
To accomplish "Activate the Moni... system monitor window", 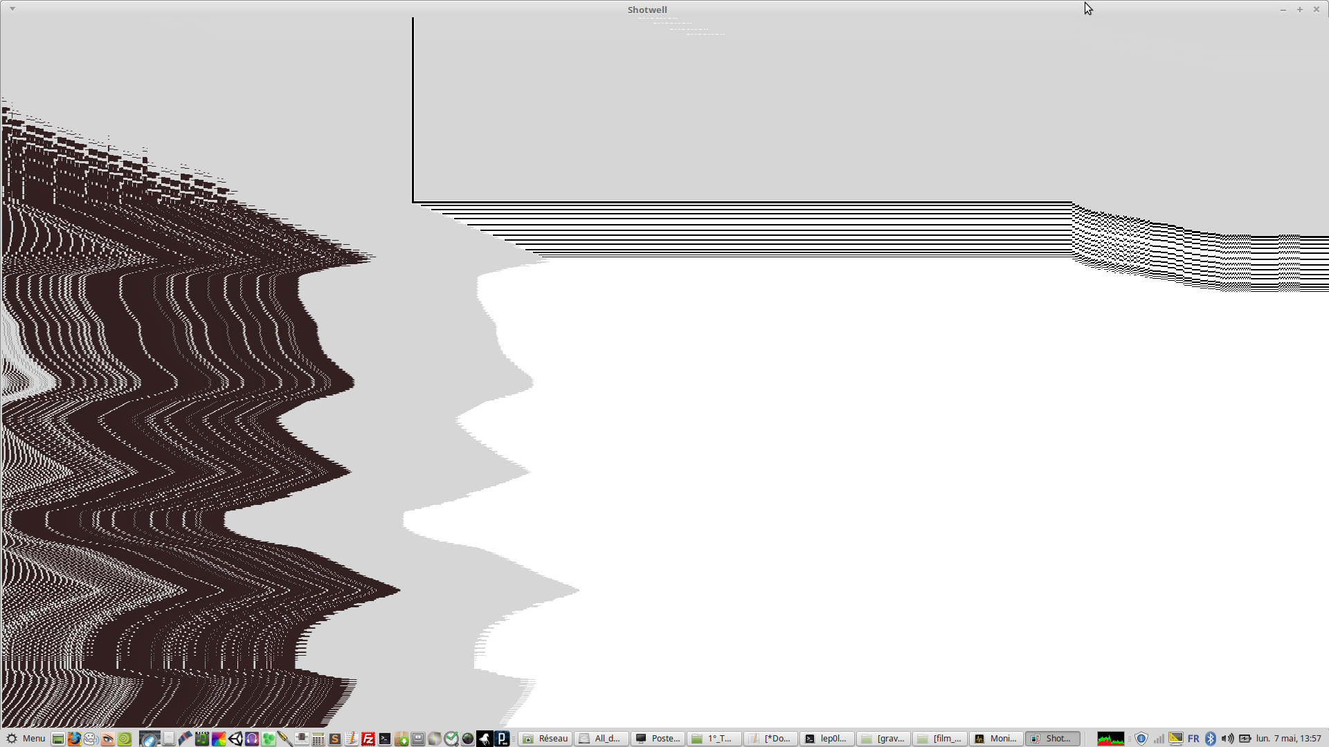I will point(996,739).
